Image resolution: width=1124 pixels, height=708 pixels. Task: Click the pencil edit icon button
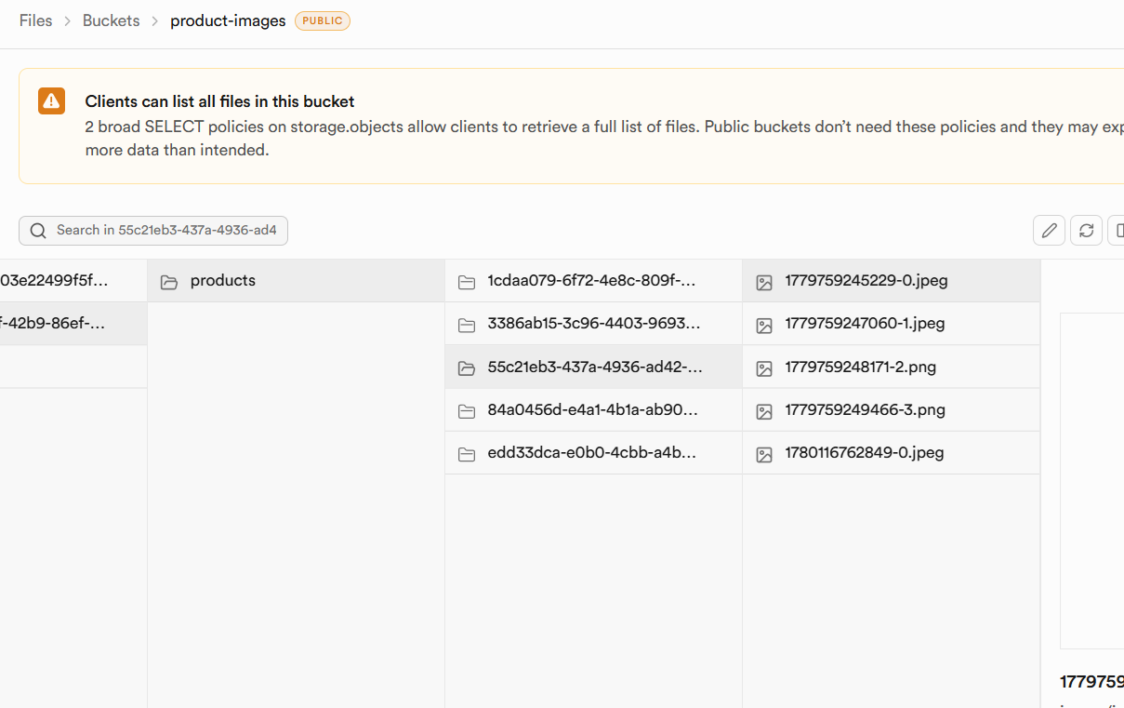coord(1049,230)
